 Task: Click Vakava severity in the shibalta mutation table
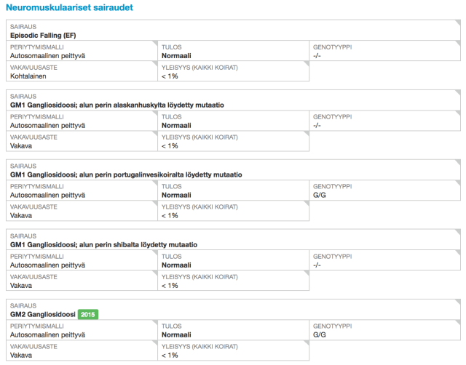click(22, 285)
